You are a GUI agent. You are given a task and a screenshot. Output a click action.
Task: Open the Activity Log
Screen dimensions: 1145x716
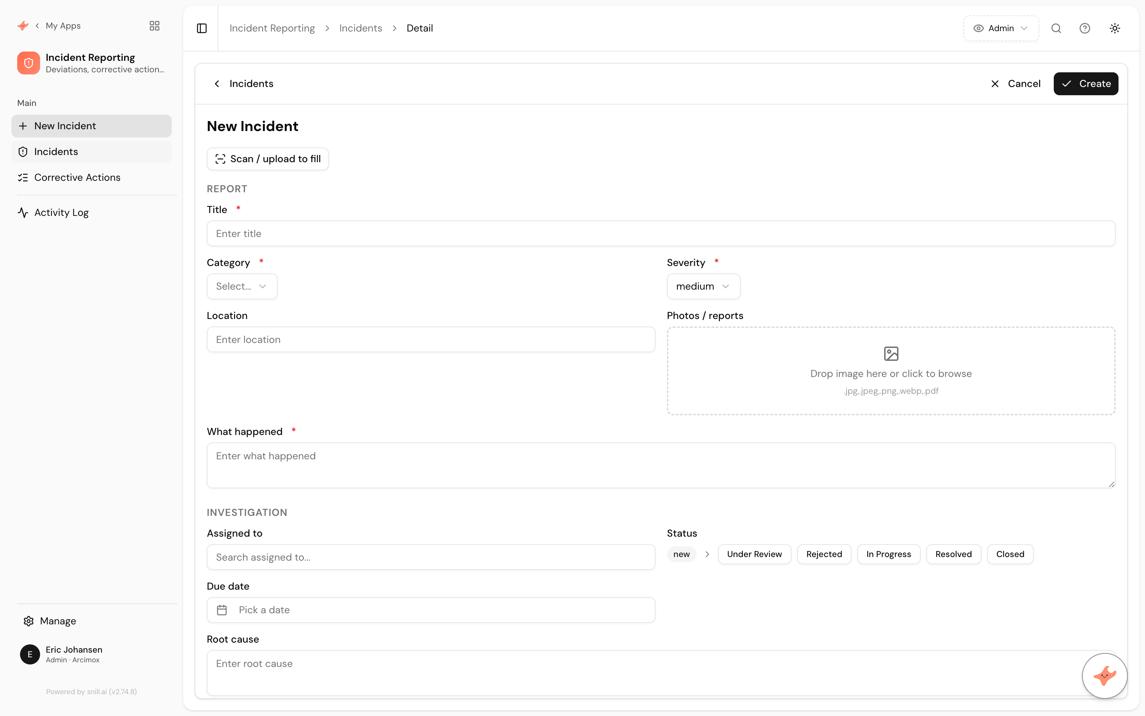tap(91, 213)
